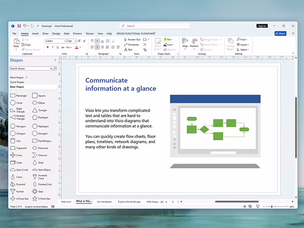Click the Paste icon in Clipboard
This screenshot has width=304, height=228.
pyautogui.click(x=15, y=43)
